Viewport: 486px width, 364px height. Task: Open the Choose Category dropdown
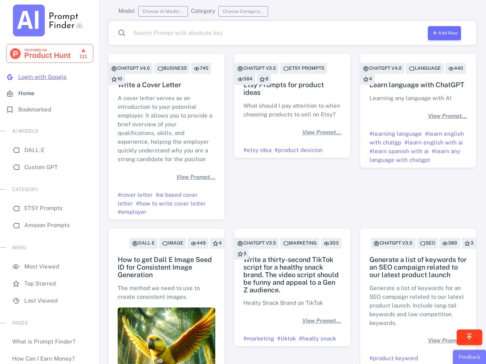(243, 11)
